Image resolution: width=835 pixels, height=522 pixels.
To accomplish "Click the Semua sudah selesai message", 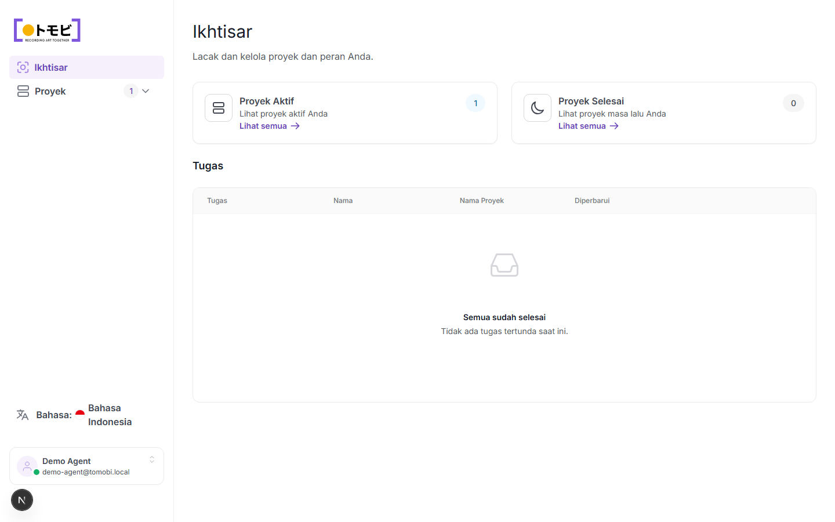I will pyautogui.click(x=504, y=317).
